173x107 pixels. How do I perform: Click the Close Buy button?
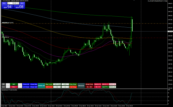tap(34, 84)
